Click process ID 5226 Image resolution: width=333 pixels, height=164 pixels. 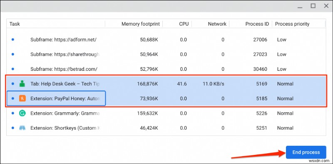[x=261, y=113]
